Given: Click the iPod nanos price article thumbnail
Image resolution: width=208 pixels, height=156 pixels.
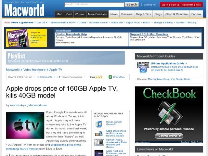Looking at the screenshot, I should click(98, 133).
